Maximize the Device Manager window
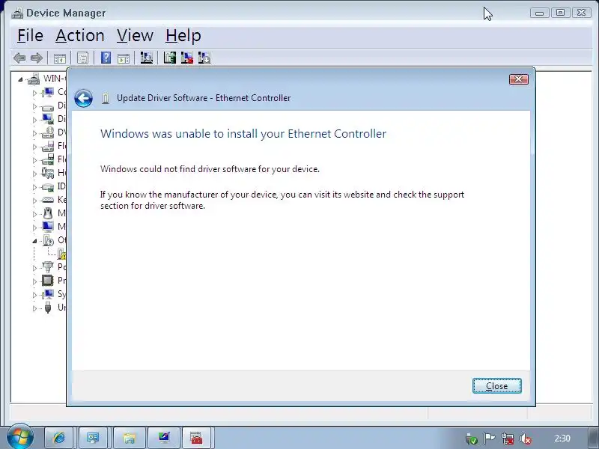Viewport: 599px width, 449px height. pos(560,13)
